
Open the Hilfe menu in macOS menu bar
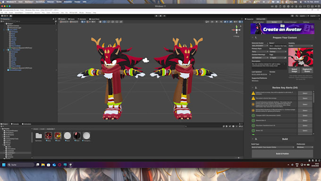tap(84, 1)
